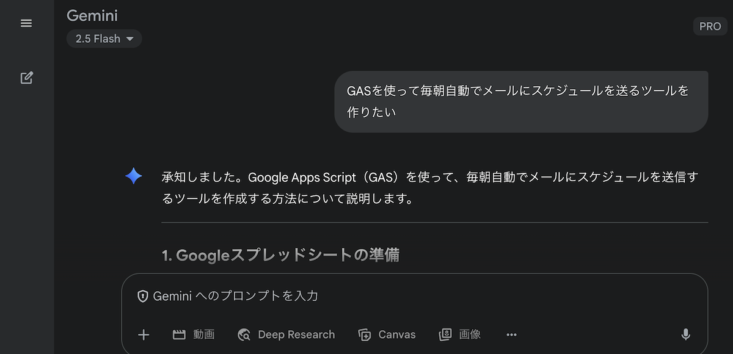Click the heading 1. Googleスプレッドシートの準備
This screenshot has width=733, height=354.
[x=281, y=255]
